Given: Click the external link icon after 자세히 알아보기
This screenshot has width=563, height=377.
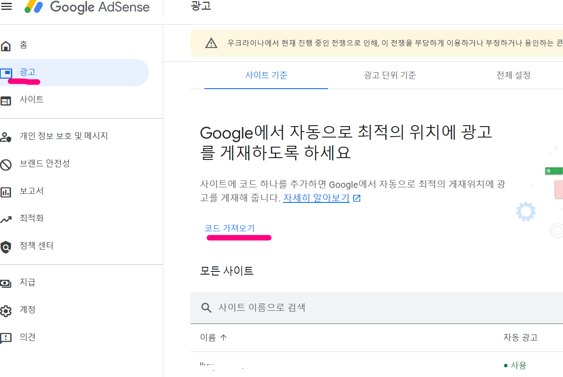Looking at the screenshot, I should tap(357, 198).
